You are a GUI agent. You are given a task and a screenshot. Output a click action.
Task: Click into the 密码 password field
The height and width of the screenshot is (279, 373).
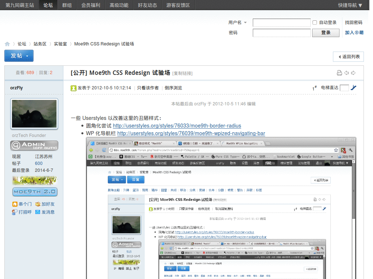pos(281,33)
